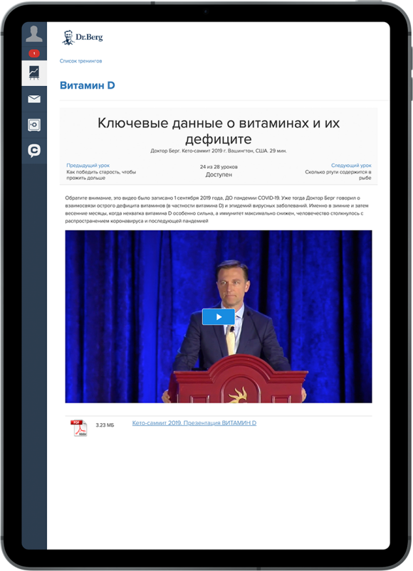413x571 pixels.
Task: Click the previous lesson title Как победить старость
Action: click(101, 175)
